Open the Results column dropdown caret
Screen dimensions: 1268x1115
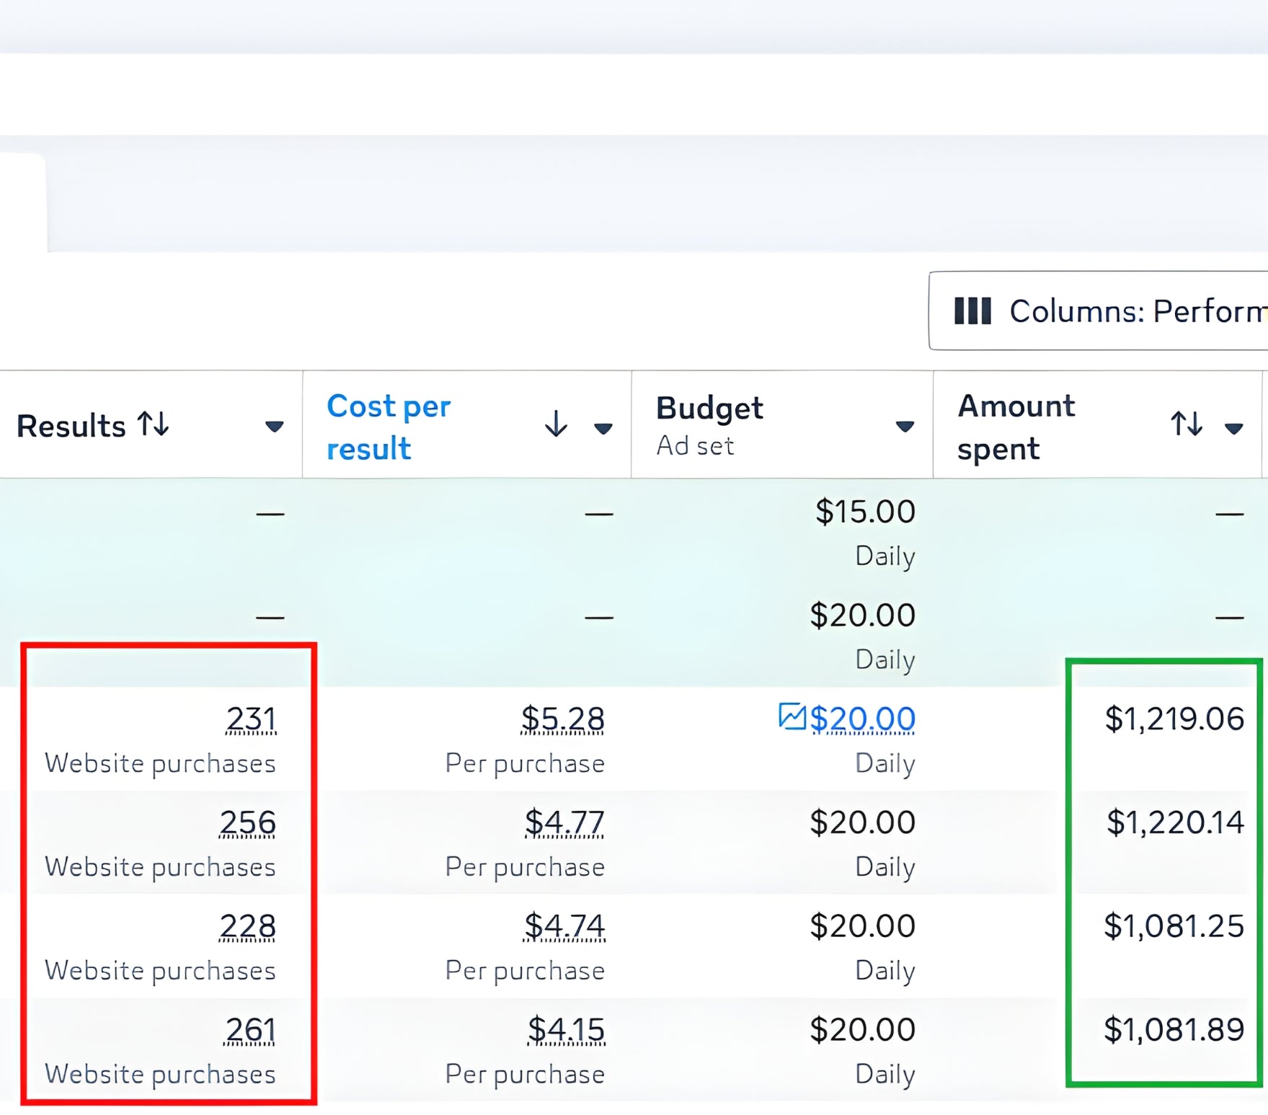click(x=274, y=427)
